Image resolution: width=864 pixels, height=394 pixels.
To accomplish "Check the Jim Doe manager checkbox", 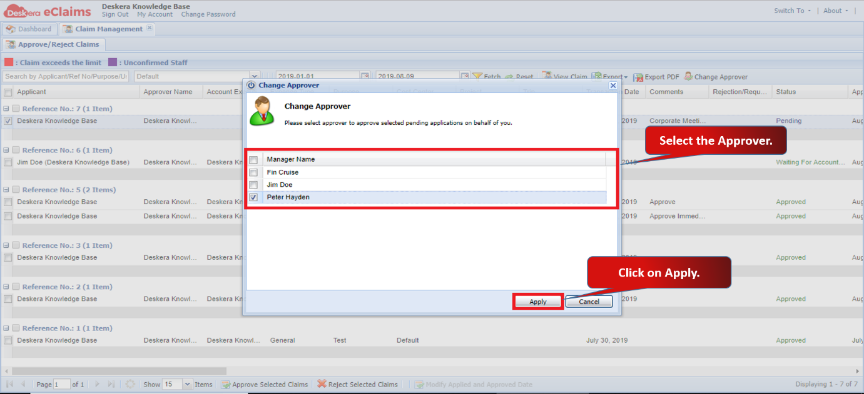I will click(x=253, y=185).
